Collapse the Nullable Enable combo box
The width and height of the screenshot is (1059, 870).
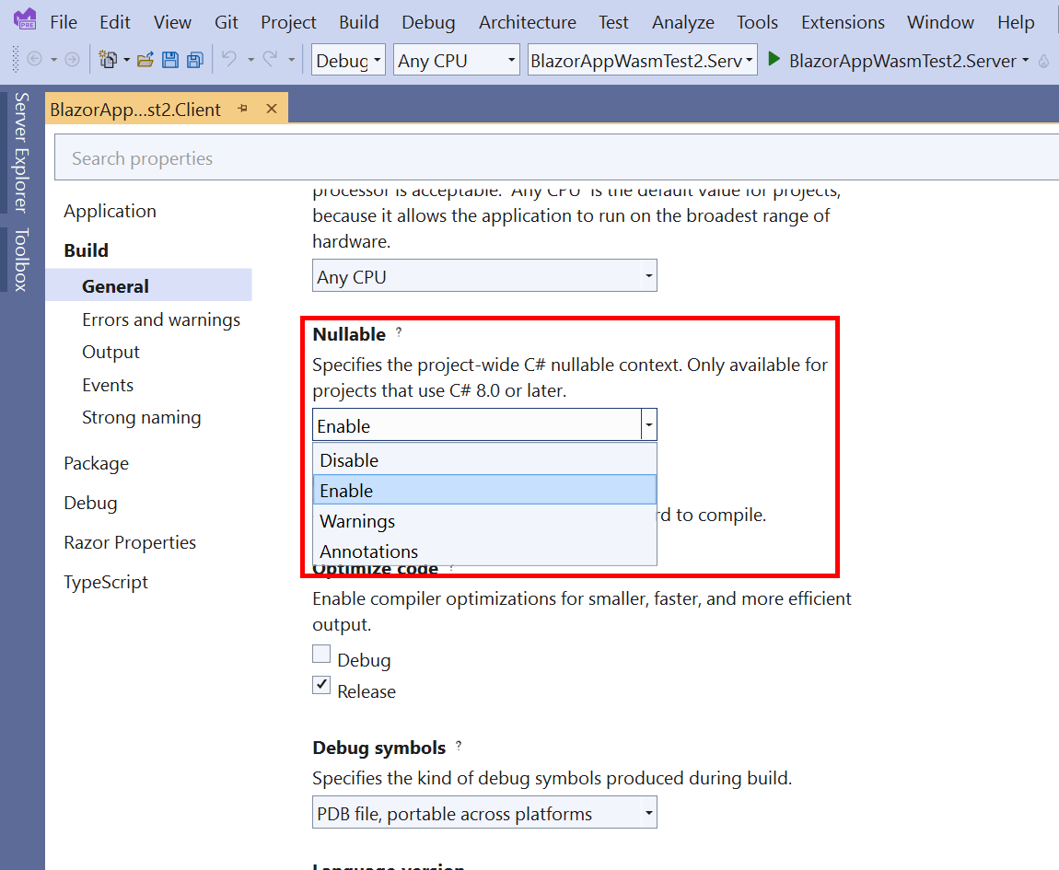tap(648, 424)
